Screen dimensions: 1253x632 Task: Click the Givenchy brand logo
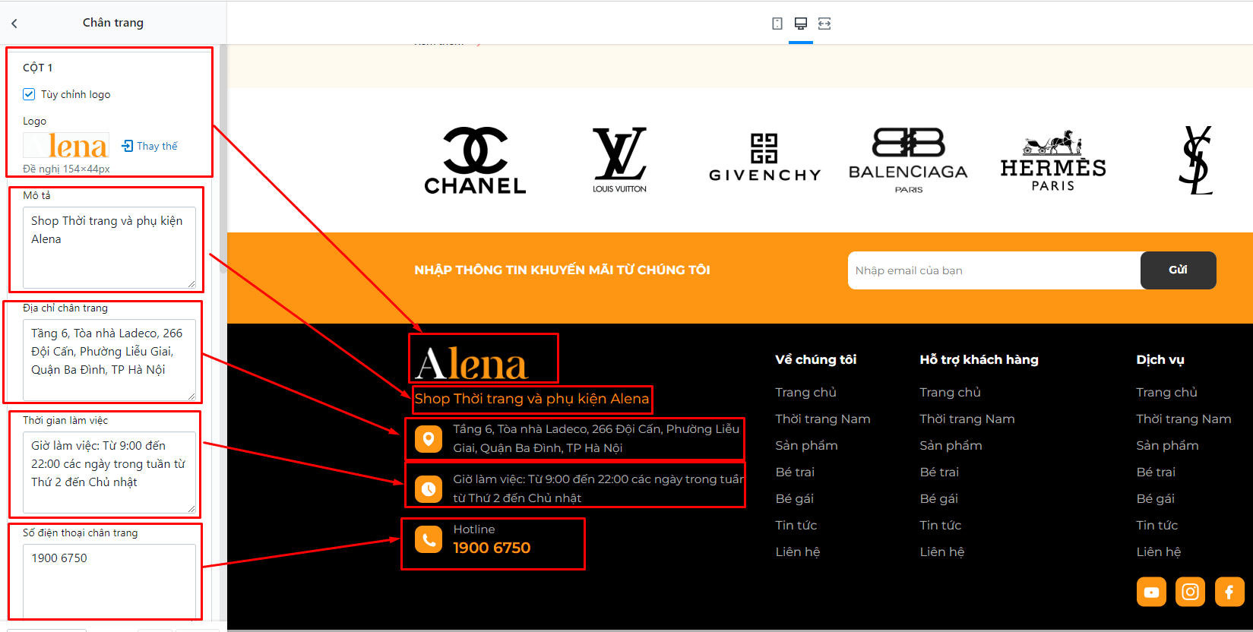pos(764,158)
